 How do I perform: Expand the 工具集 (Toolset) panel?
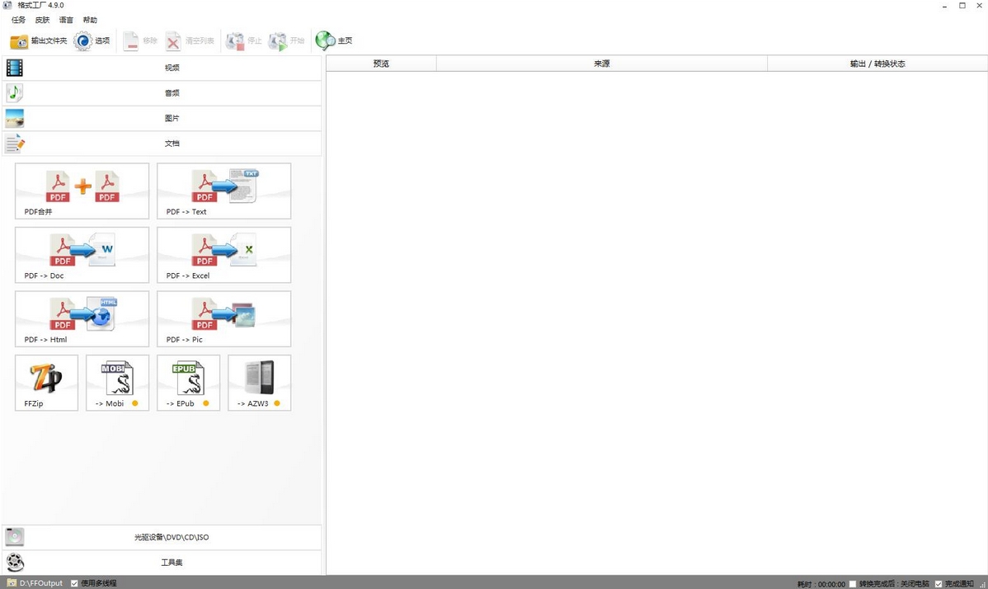coord(162,563)
